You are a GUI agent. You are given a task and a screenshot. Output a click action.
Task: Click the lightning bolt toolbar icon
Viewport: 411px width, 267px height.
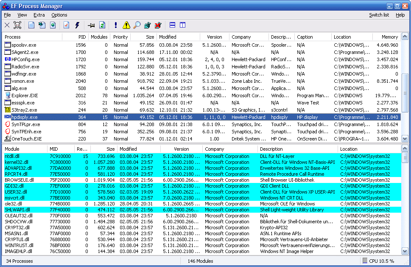(77, 25)
